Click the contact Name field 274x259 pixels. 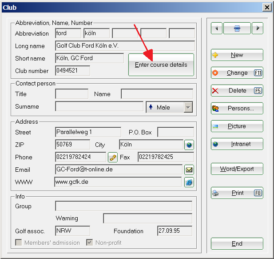tap(157, 94)
